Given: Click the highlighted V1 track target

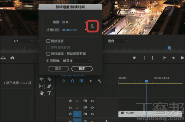Looking at the screenshot, I should click(77, 114).
